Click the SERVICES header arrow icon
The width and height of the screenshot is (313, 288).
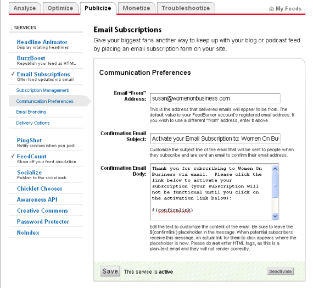(x=12, y=28)
